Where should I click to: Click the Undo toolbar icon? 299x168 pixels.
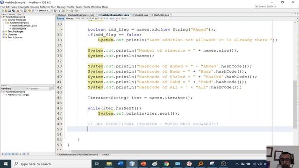pos(29,11)
